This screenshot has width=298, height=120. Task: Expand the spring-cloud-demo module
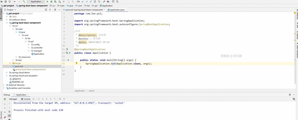[7, 72]
